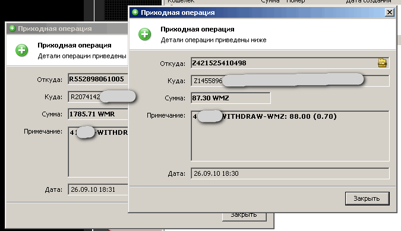Click the Дата: label in front dialog
This screenshot has width=401, height=231.
coord(176,174)
